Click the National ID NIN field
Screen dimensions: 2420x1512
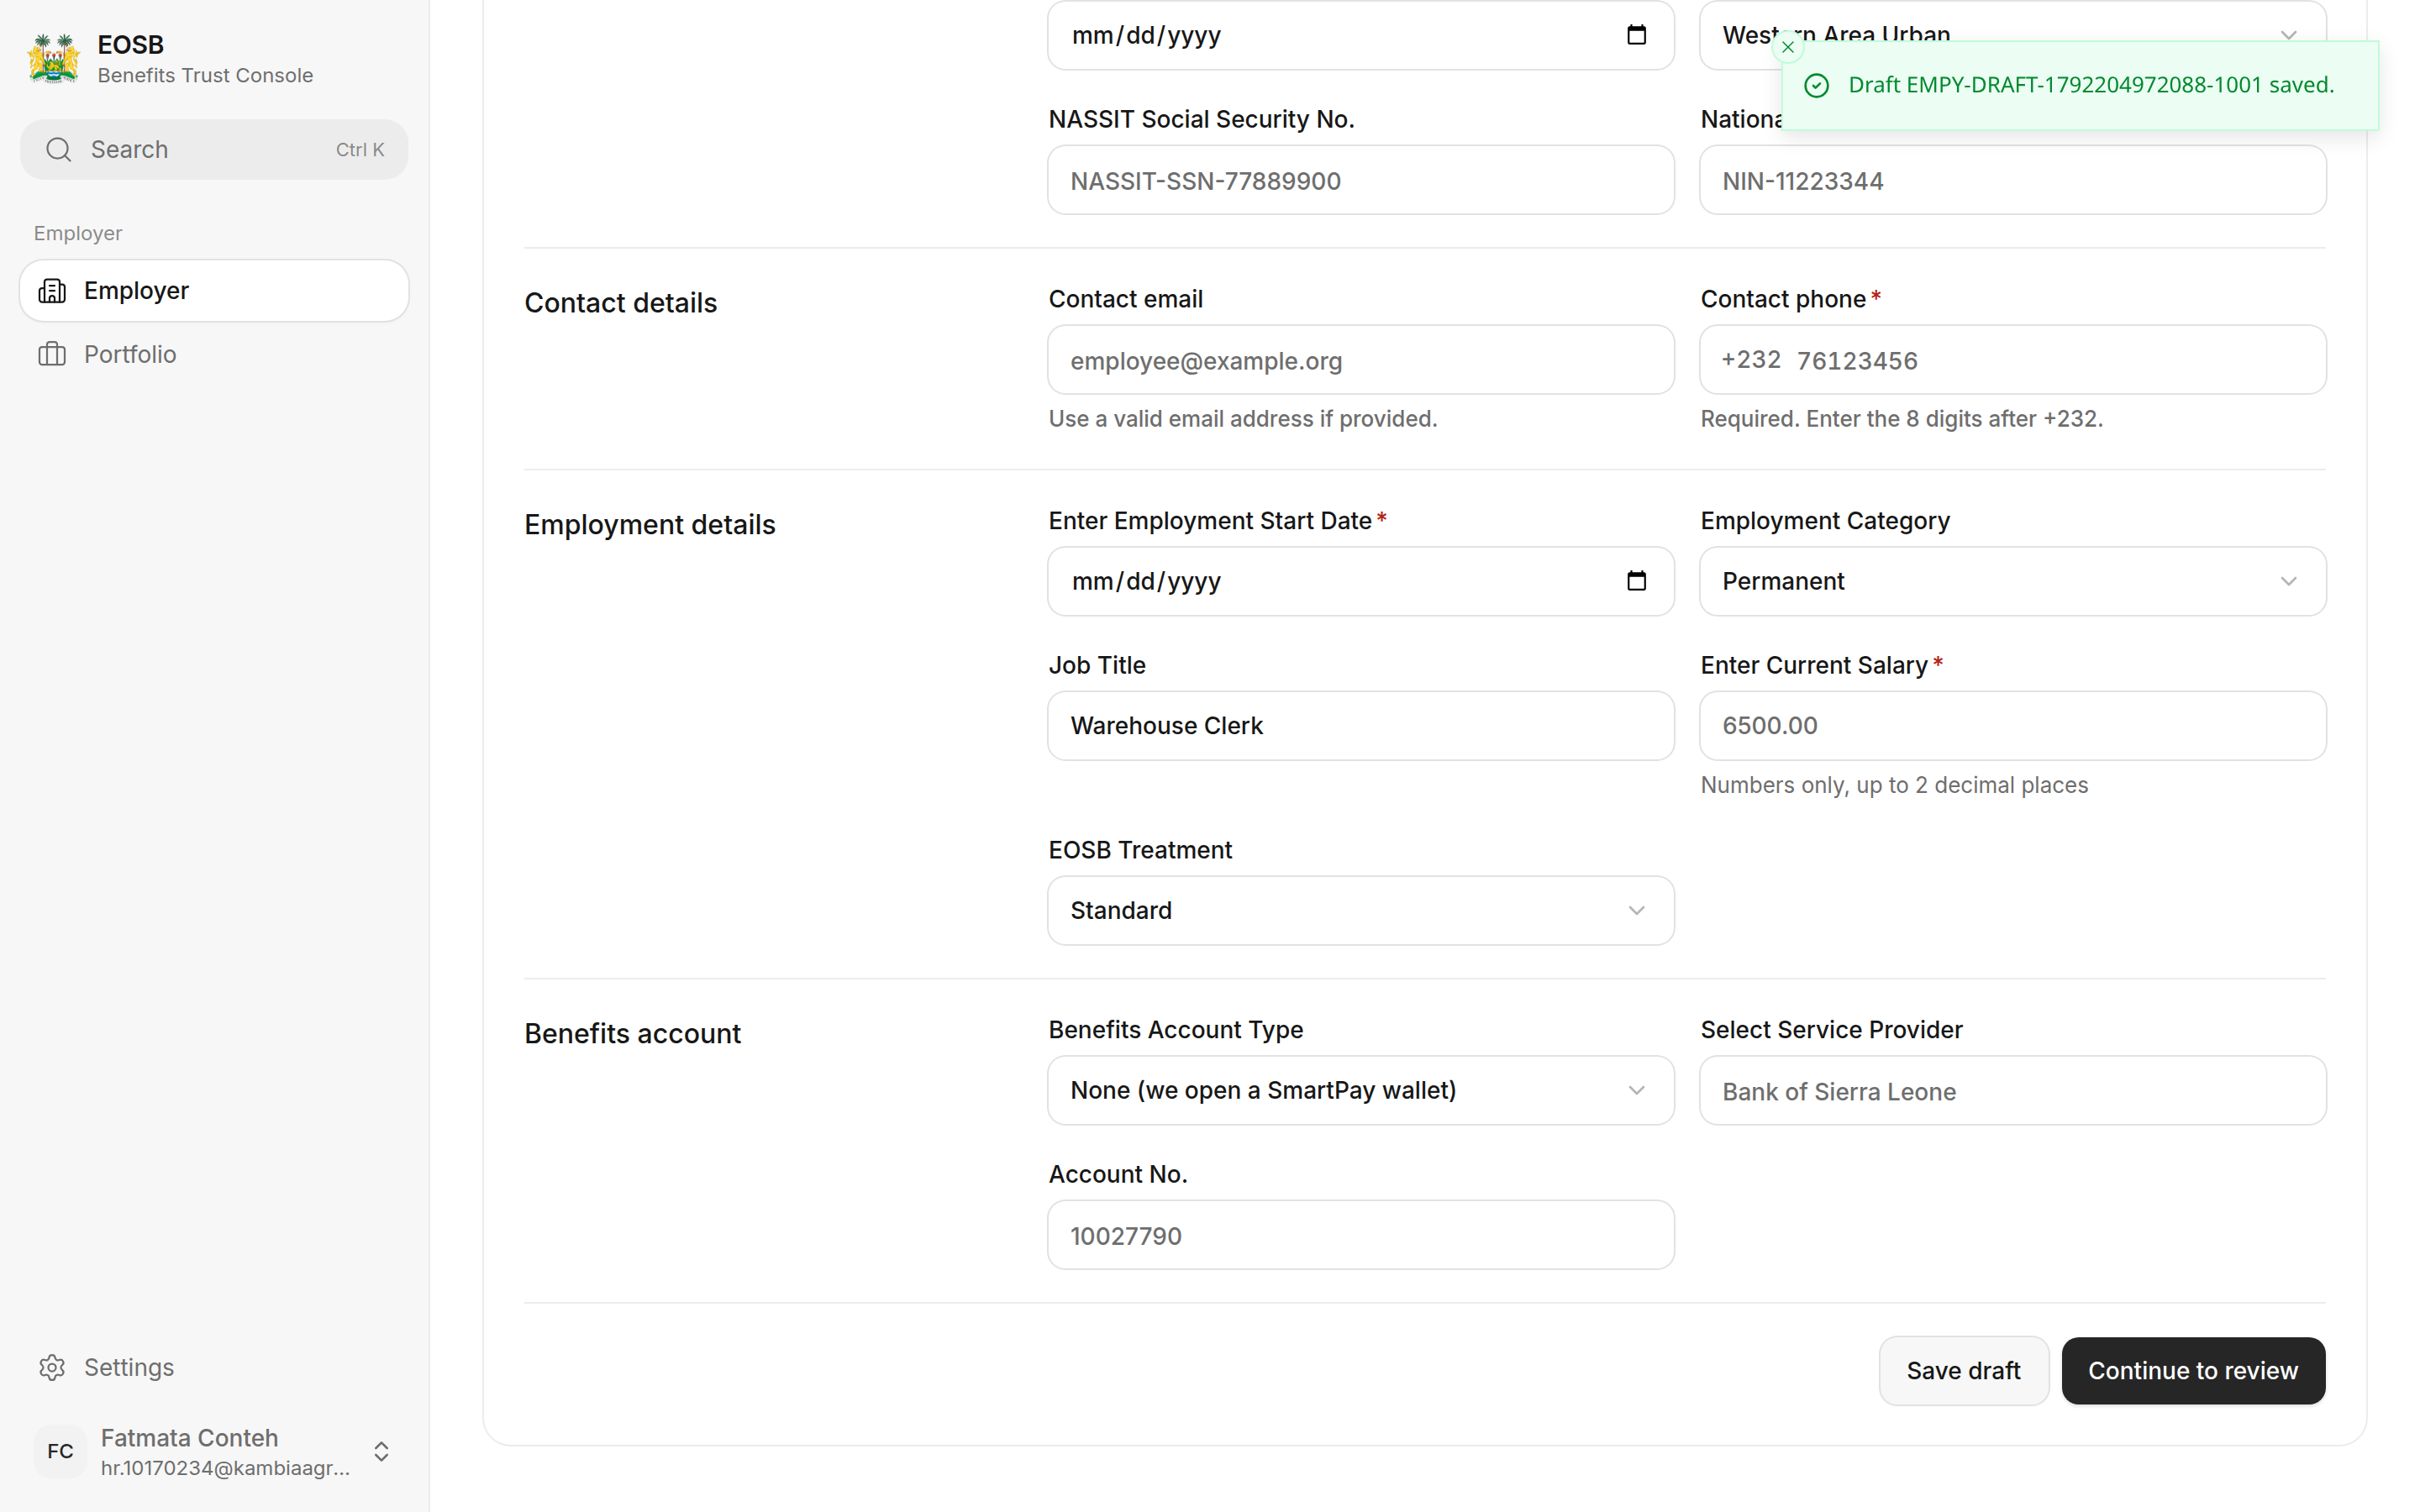pyautogui.click(x=2012, y=180)
